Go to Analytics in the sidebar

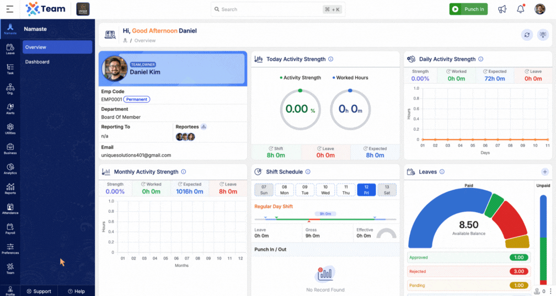pyautogui.click(x=10, y=169)
